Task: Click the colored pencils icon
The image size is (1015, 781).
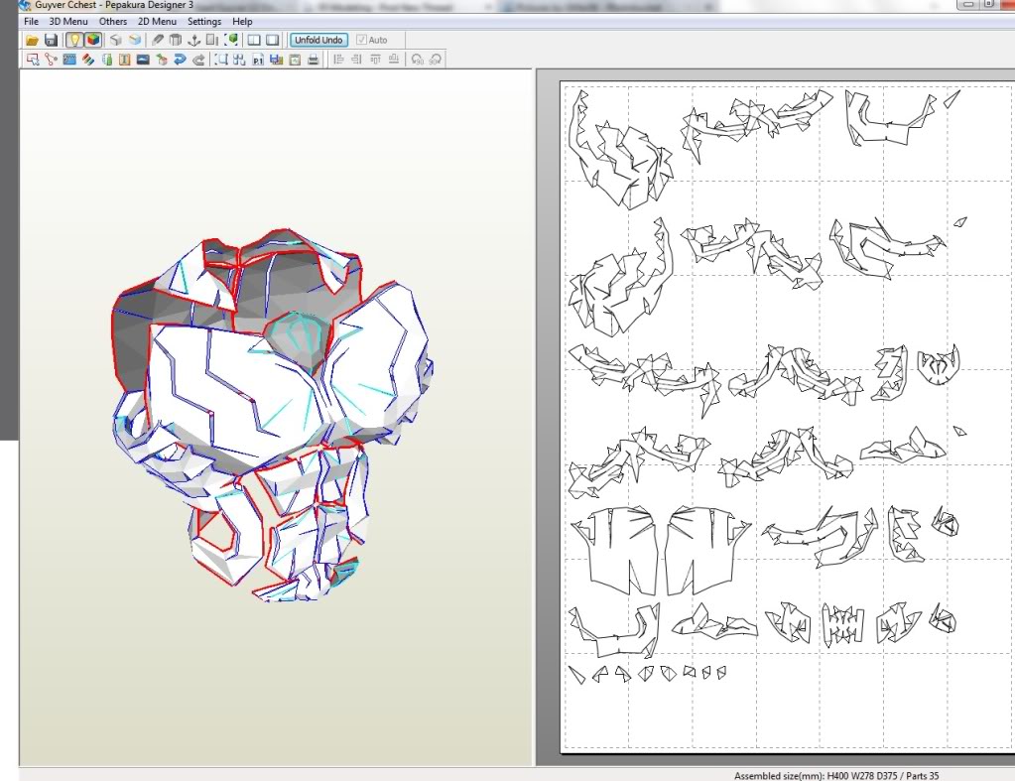Action: coord(88,60)
